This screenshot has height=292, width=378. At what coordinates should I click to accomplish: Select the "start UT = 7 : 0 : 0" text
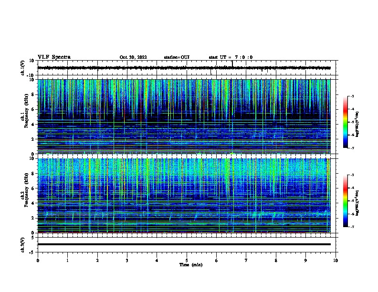click(231, 57)
